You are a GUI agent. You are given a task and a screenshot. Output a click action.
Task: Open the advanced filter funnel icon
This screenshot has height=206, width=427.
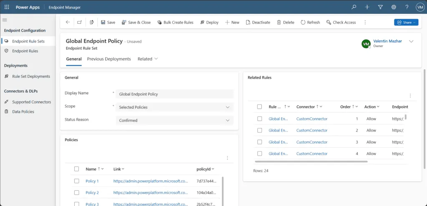(x=380, y=7)
